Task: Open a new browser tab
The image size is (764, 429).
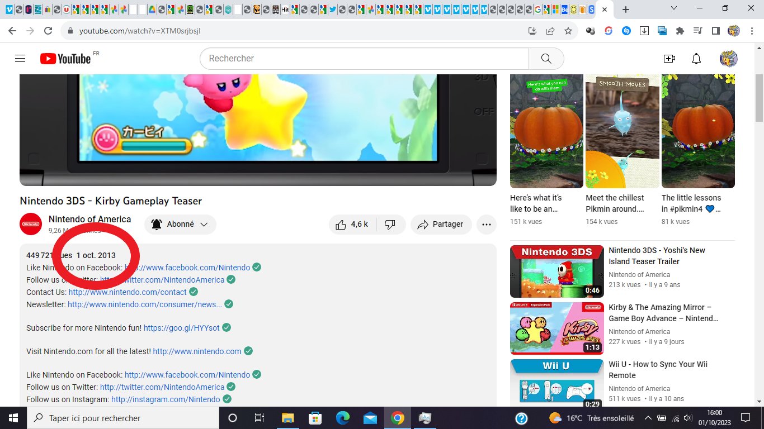Action: 626,9
